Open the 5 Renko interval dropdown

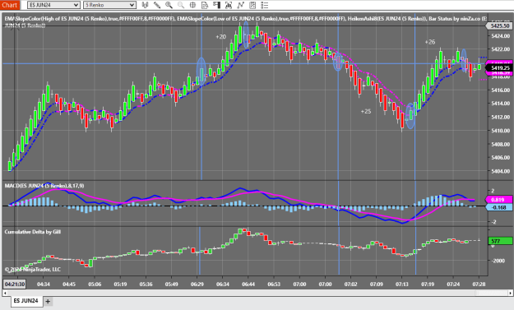point(109,5)
